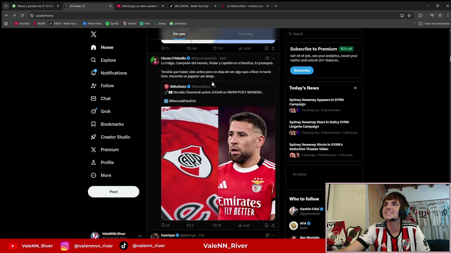Open the Otamendi River Benfica image

tap(218, 163)
